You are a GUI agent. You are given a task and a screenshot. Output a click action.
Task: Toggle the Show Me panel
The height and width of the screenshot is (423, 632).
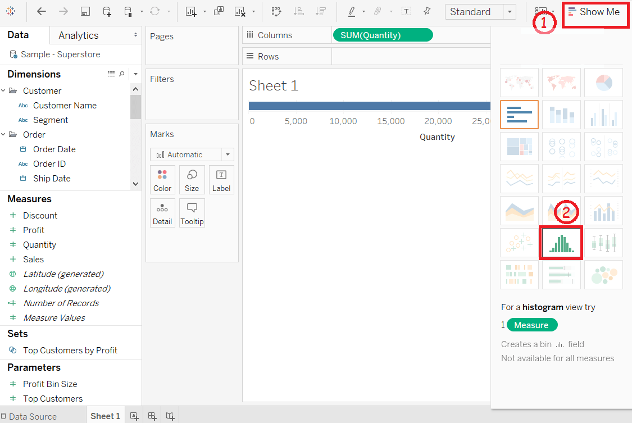pos(595,12)
